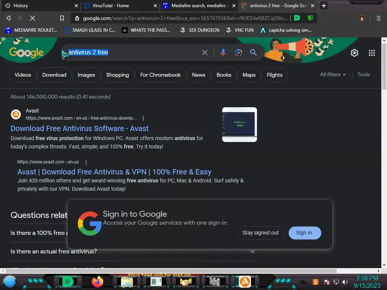Open the green document extension icon
Screen dimensions: 387x290
point(297,18)
